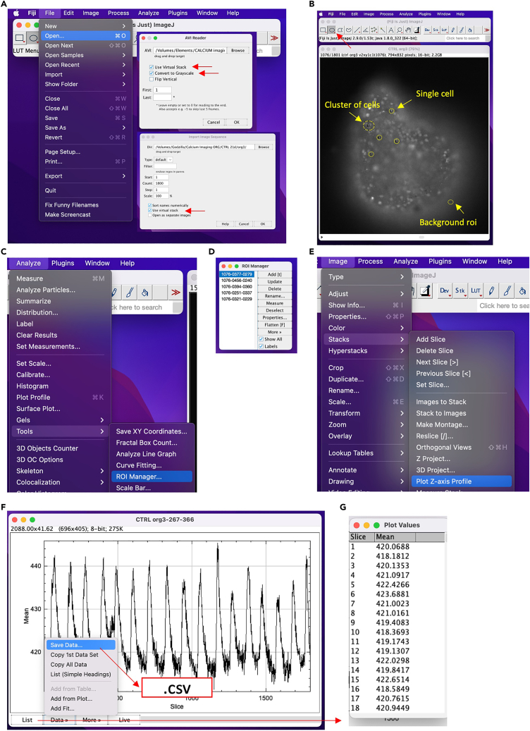530x731 pixels.
Task: Select the Straight Line tool in panel B
Action: point(357,30)
